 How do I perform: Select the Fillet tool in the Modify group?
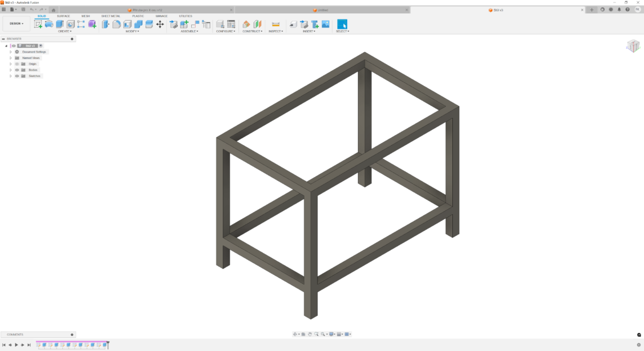tap(116, 24)
